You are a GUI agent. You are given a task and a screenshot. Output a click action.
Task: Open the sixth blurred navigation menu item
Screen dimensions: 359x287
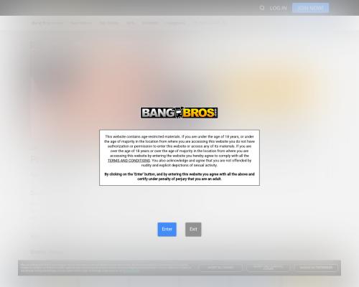click(x=174, y=23)
